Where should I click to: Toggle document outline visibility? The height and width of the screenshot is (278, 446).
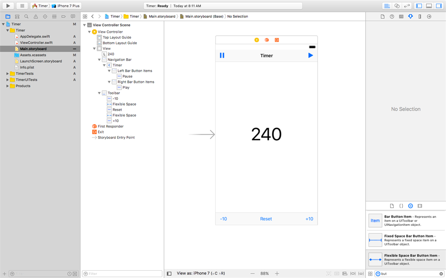click(x=169, y=274)
